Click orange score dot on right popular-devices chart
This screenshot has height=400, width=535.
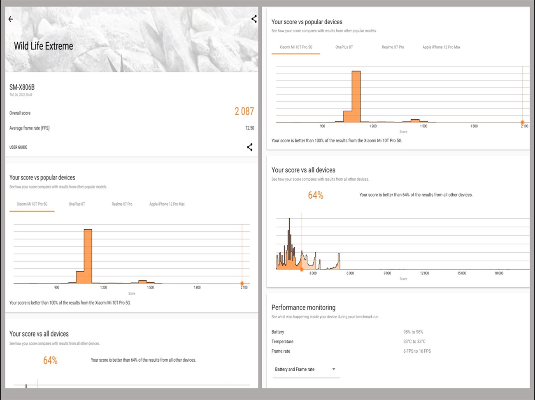pyautogui.click(x=522, y=122)
